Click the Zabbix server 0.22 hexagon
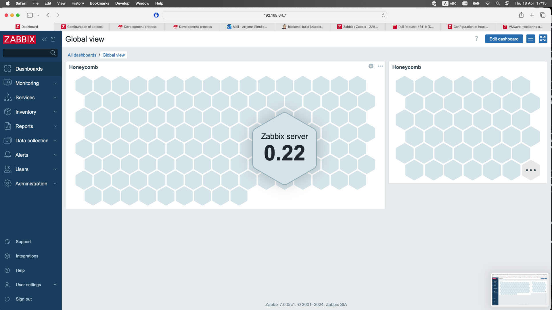552x310 pixels. [285, 148]
